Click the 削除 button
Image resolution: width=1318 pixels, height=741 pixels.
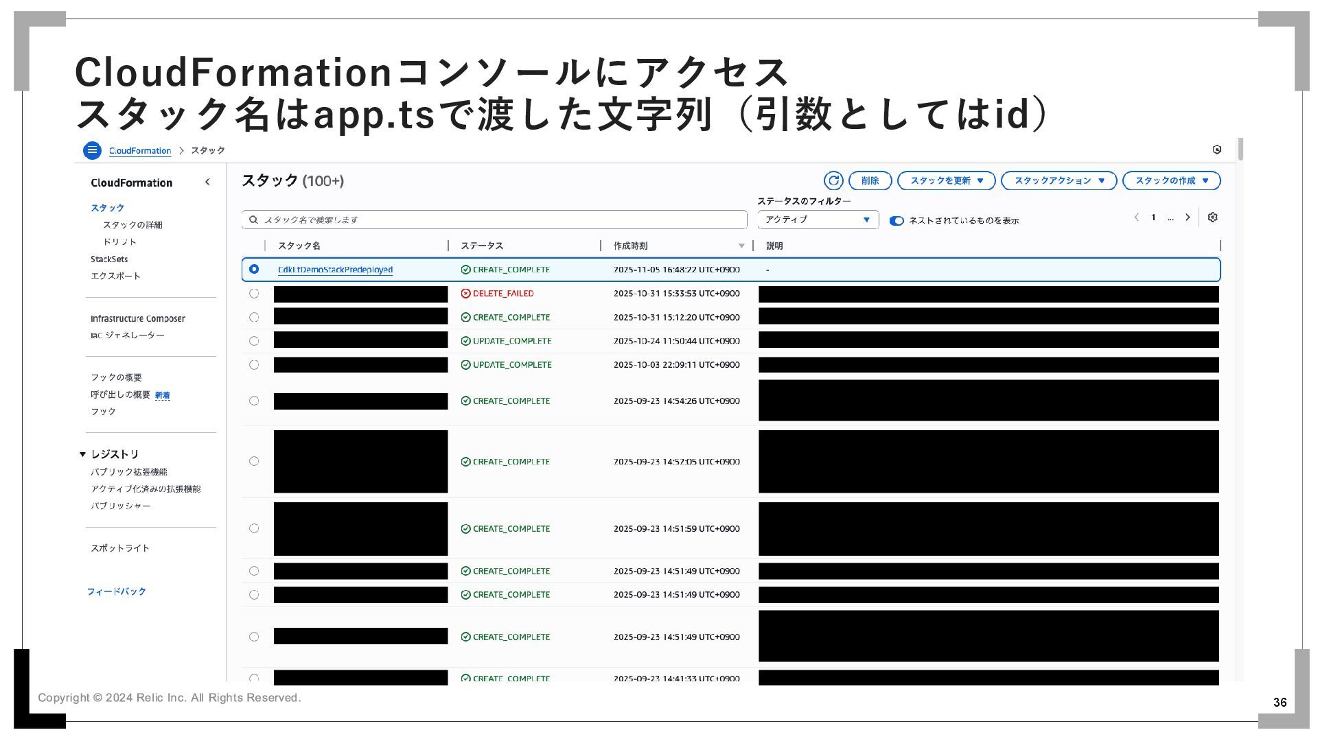point(870,180)
